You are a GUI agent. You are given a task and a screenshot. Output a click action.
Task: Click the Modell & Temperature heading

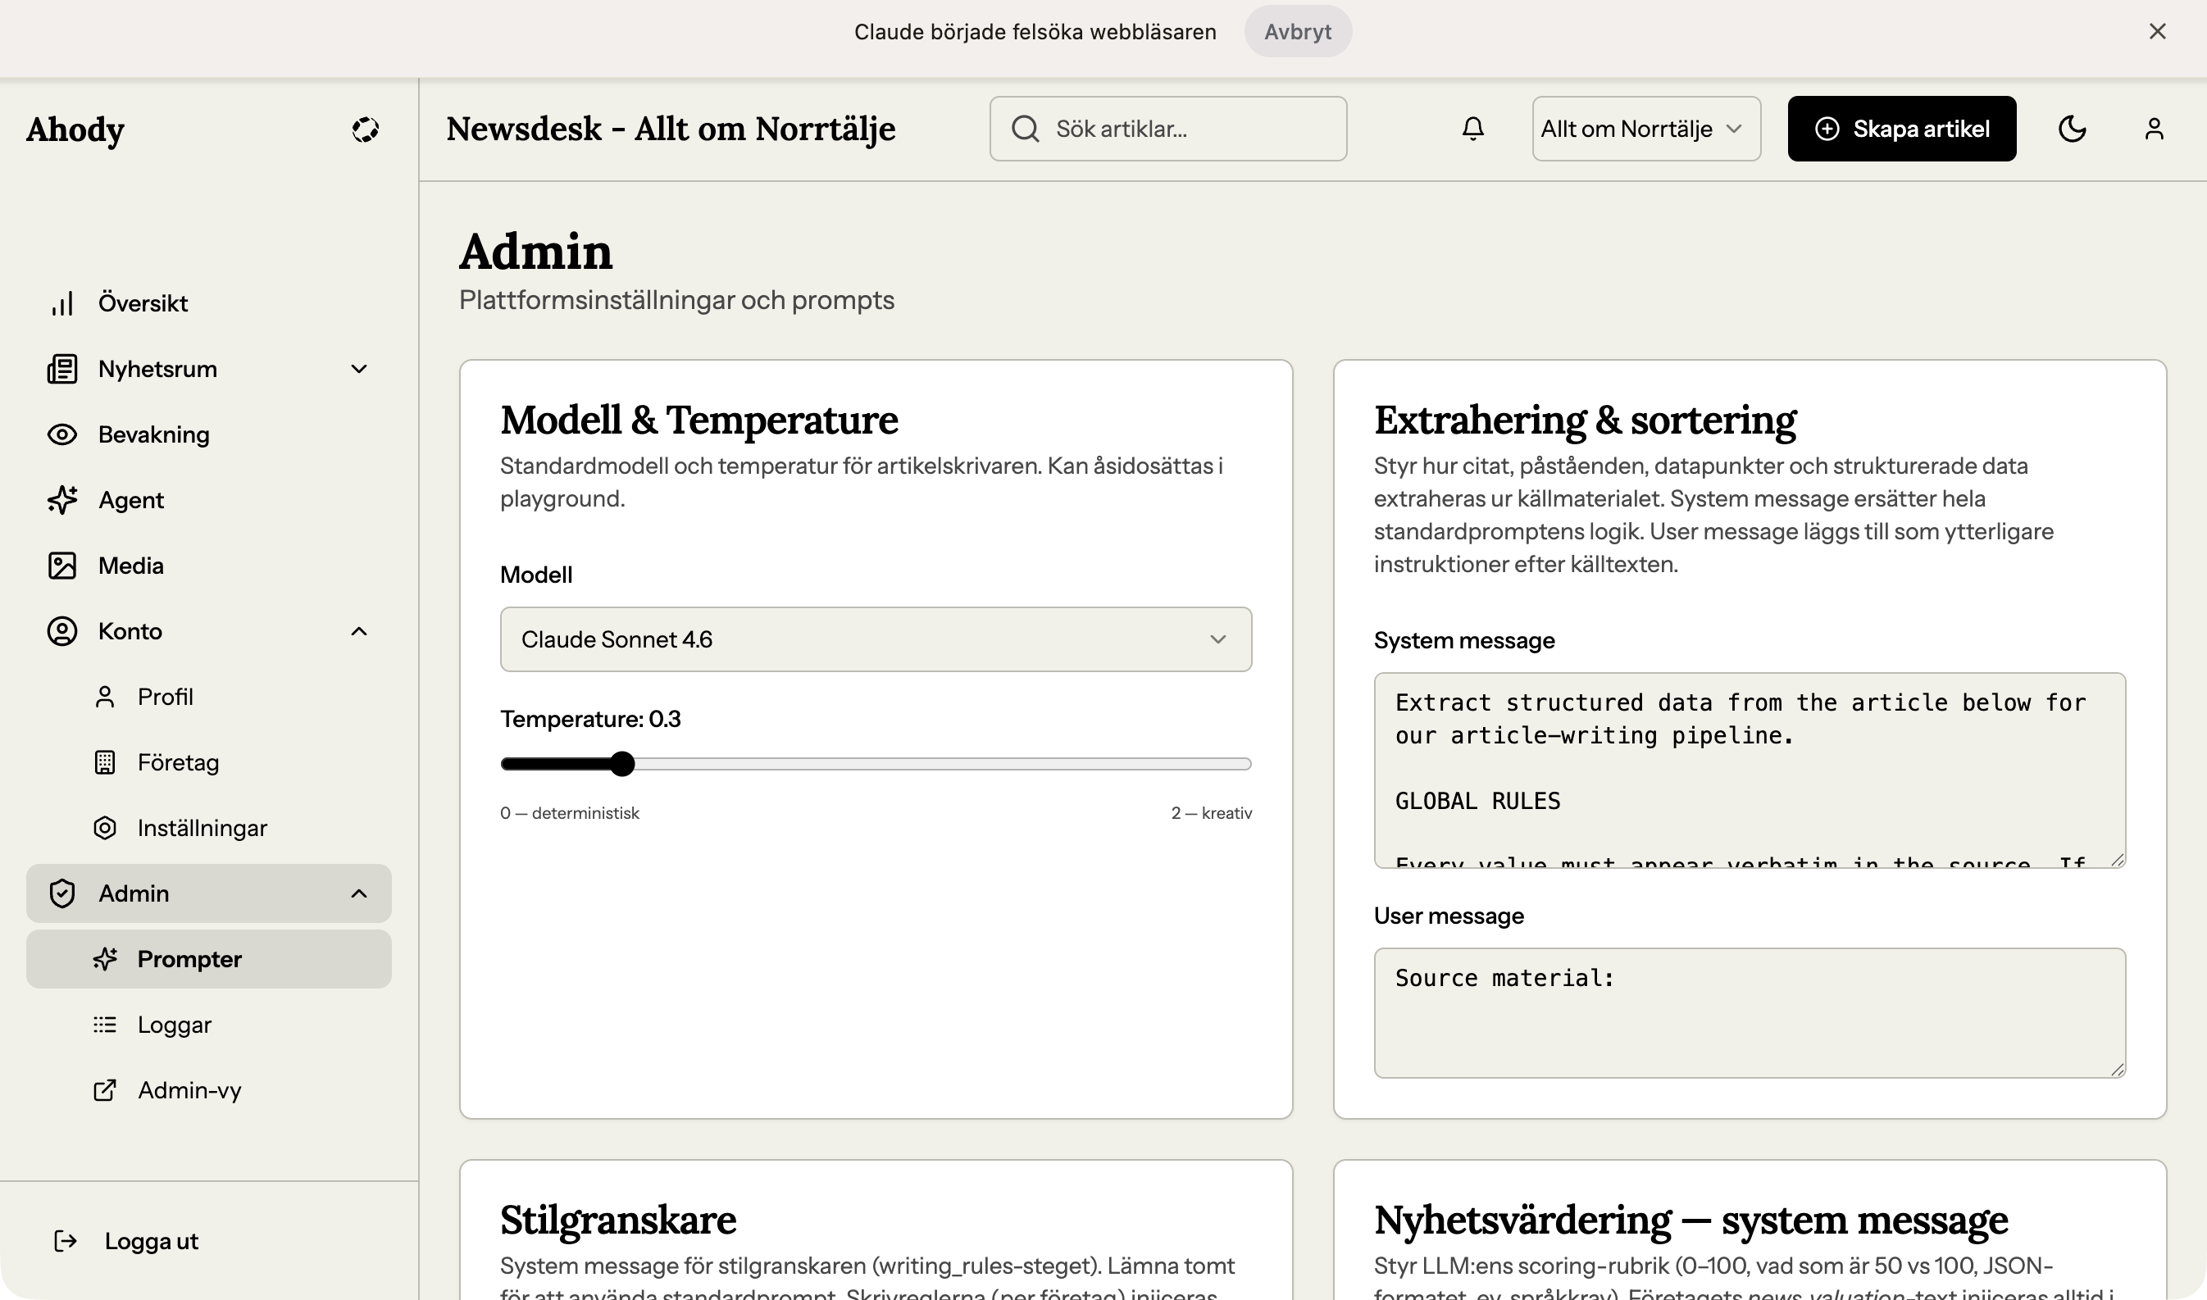click(x=699, y=420)
